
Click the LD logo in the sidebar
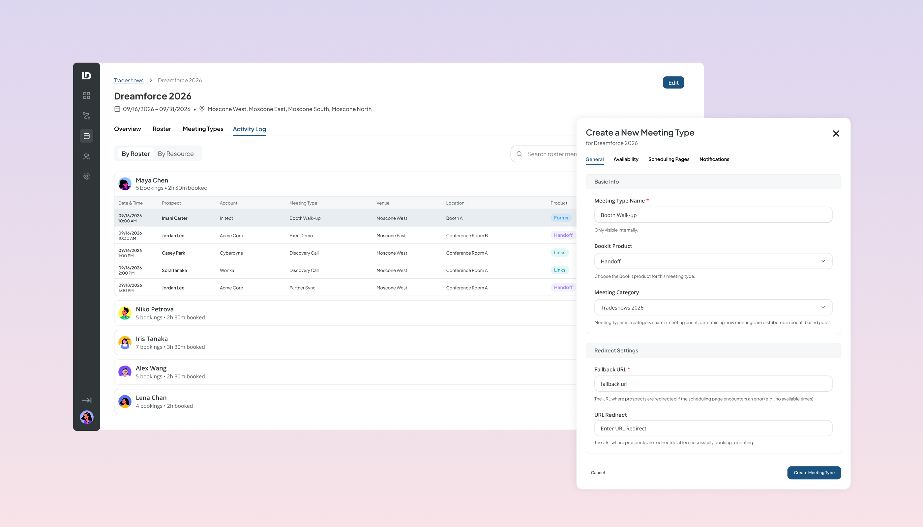click(x=86, y=76)
